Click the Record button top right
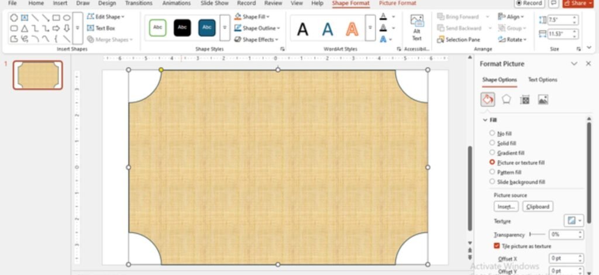599x275 pixels. coord(529,3)
